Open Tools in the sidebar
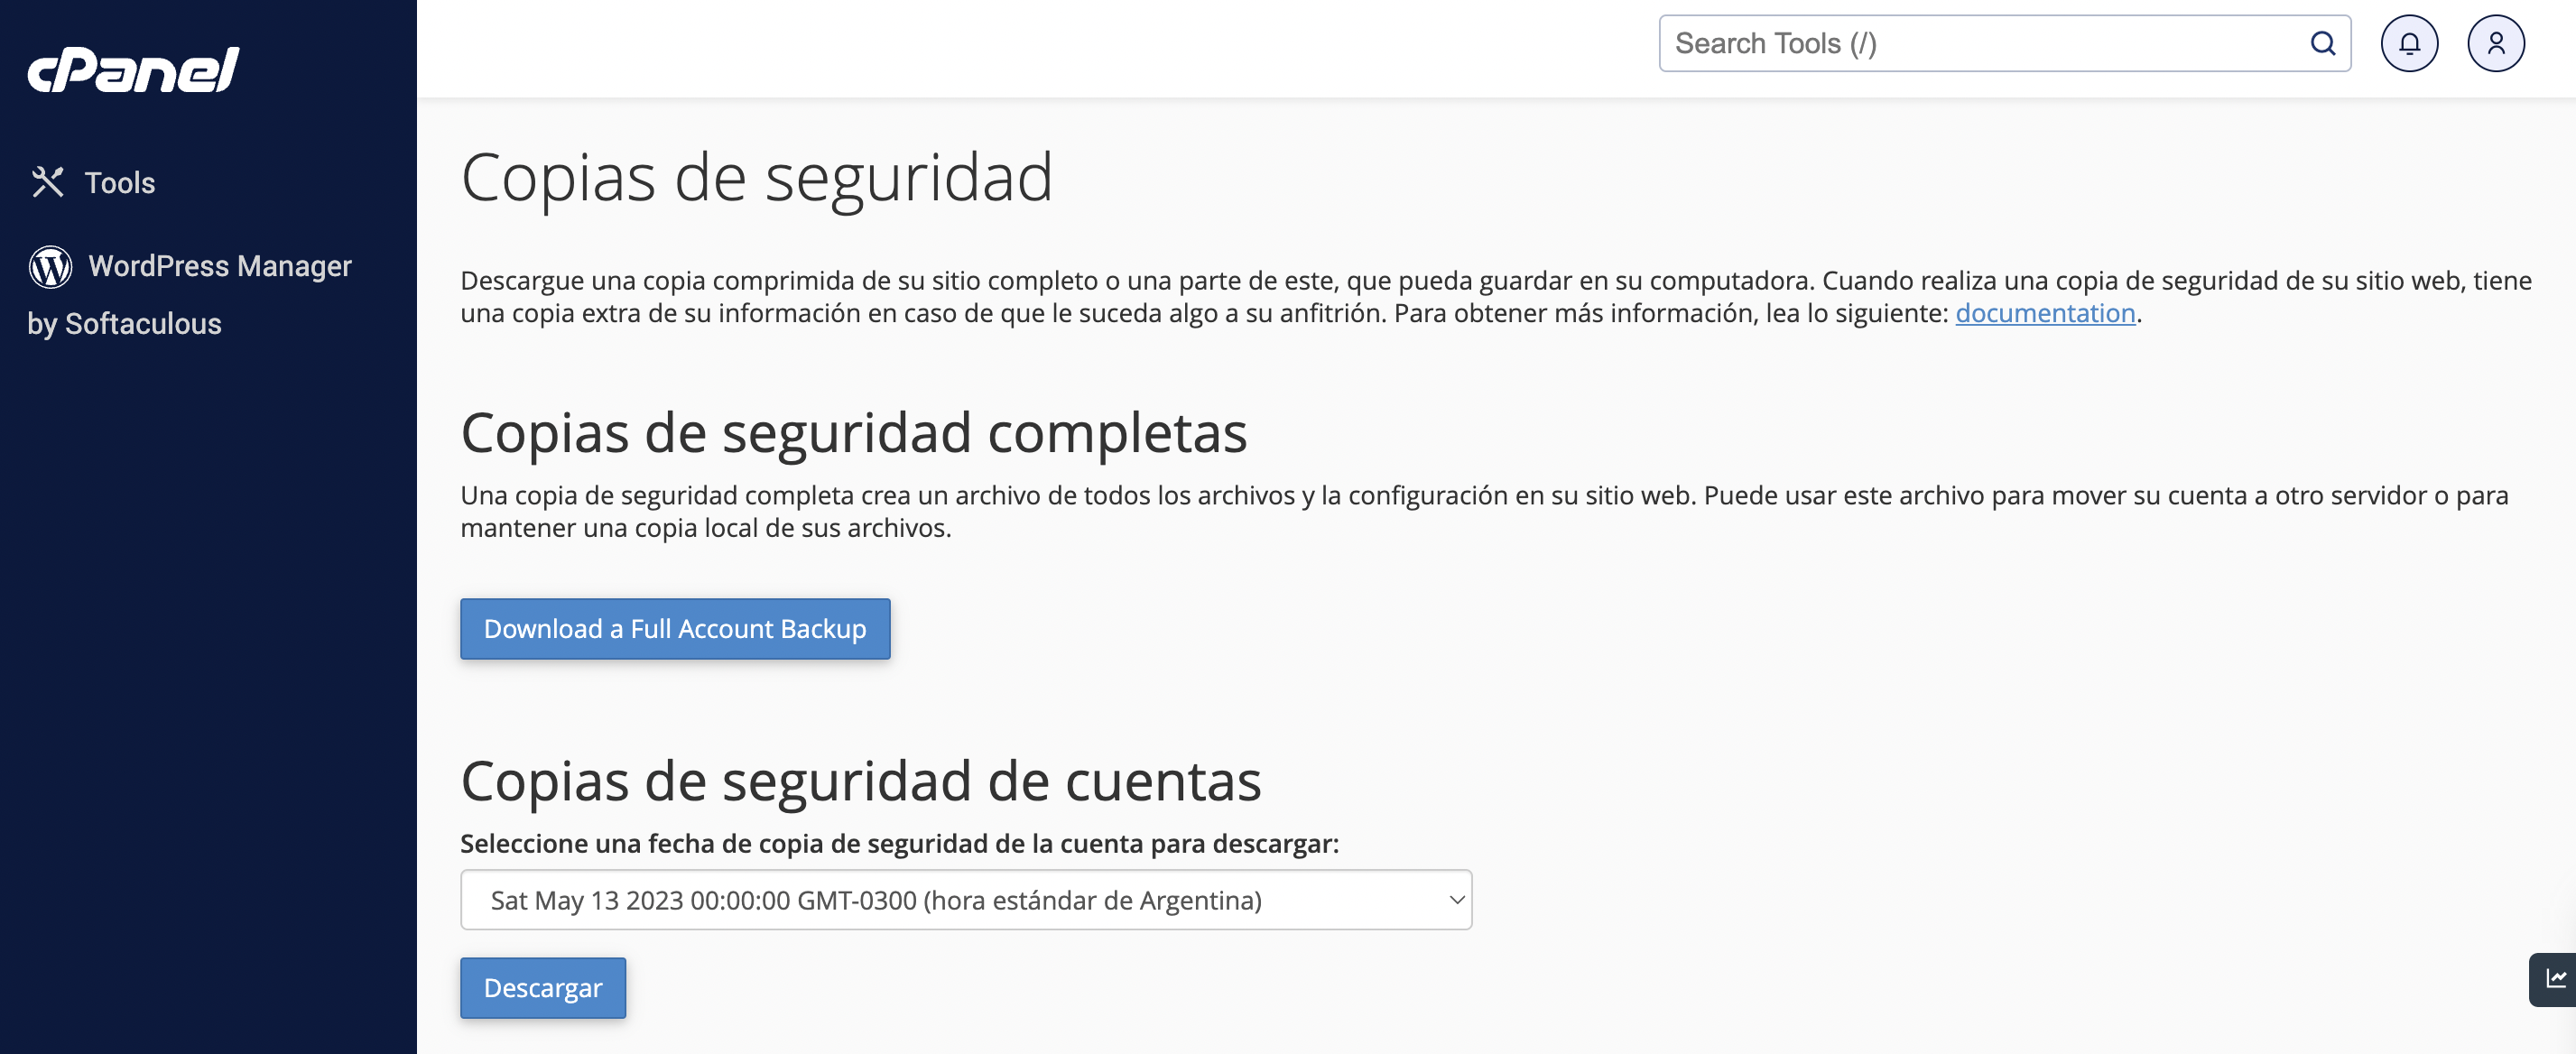This screenshot has width=2576, height=1054. [x=93, y=182]
